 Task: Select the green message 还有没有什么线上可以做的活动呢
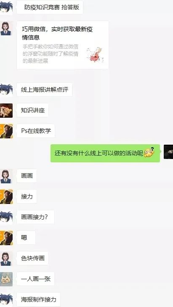(x=105, y=153)
